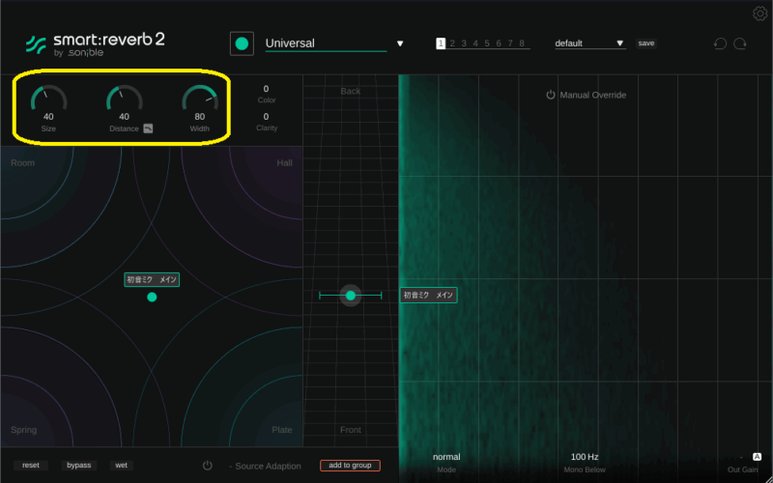Screen dimensions: 773x483
Task: Click the Front label in the distance grid
Action: pos(351,430)
